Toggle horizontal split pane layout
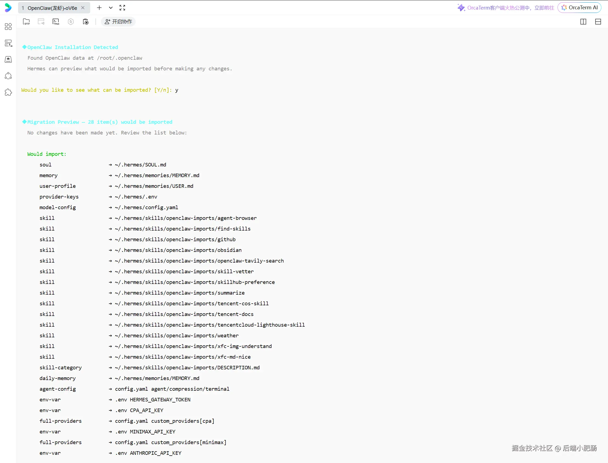Screen dimensions: 608x463 click(598, 22)
